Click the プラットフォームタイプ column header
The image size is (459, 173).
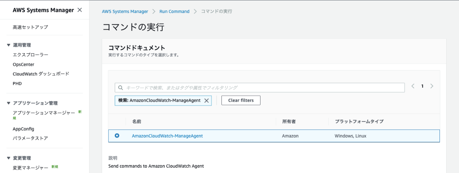359,122
